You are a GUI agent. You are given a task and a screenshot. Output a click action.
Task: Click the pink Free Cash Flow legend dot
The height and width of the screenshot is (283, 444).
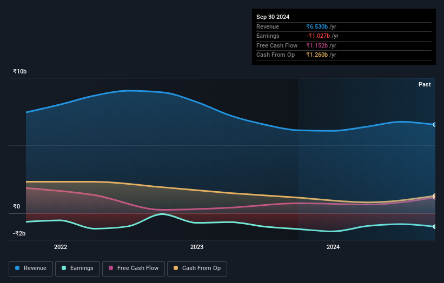[111, 268]
